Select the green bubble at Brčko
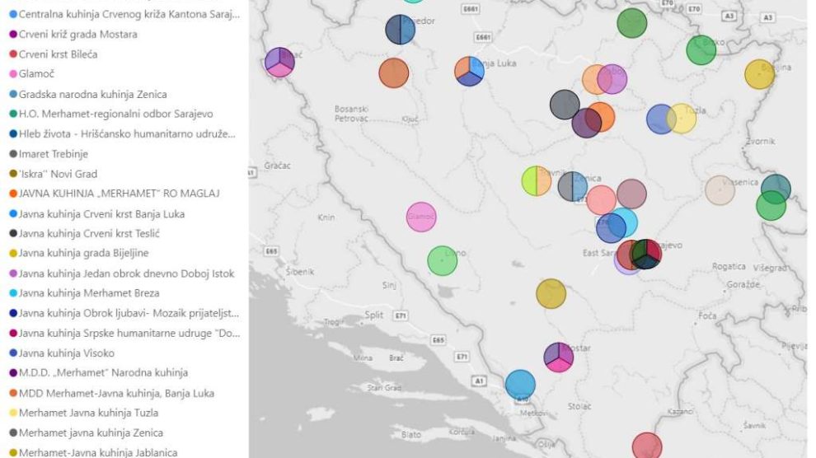The width and height of the screenshot is (816, 458). pos(701,50)
